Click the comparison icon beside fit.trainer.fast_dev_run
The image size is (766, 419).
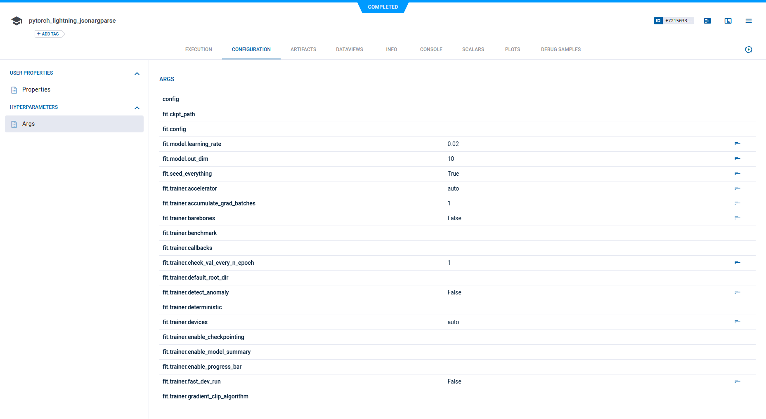point(738,381)
